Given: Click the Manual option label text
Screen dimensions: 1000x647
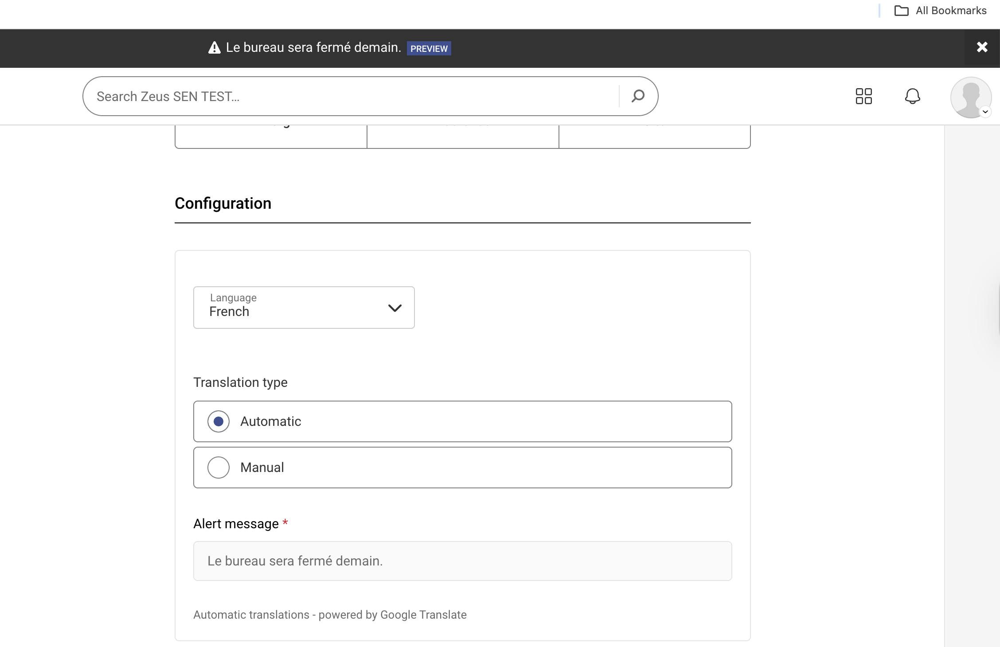Looking at the screenshot, I should click(x=262, y=467).
